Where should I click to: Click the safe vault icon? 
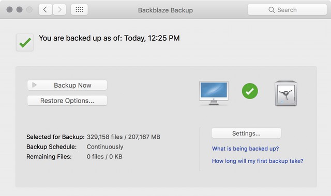pos(286,93)
